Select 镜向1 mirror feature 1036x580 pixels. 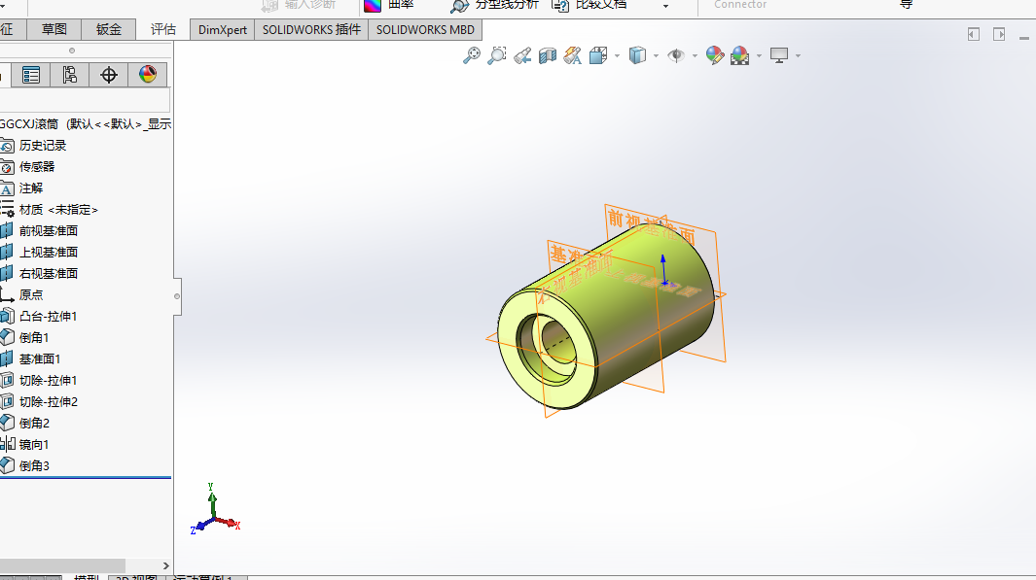point(34,445)
